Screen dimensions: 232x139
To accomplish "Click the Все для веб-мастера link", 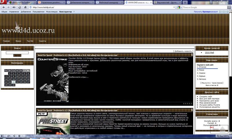I will [209, 99].
